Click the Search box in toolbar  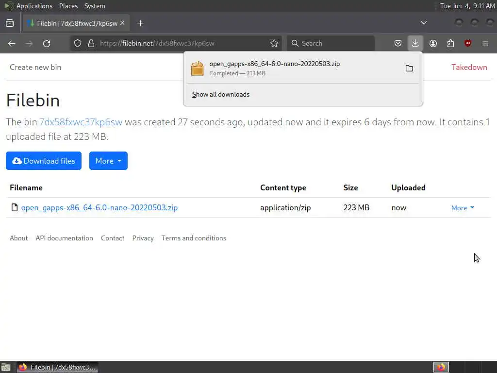pos(331,43)
